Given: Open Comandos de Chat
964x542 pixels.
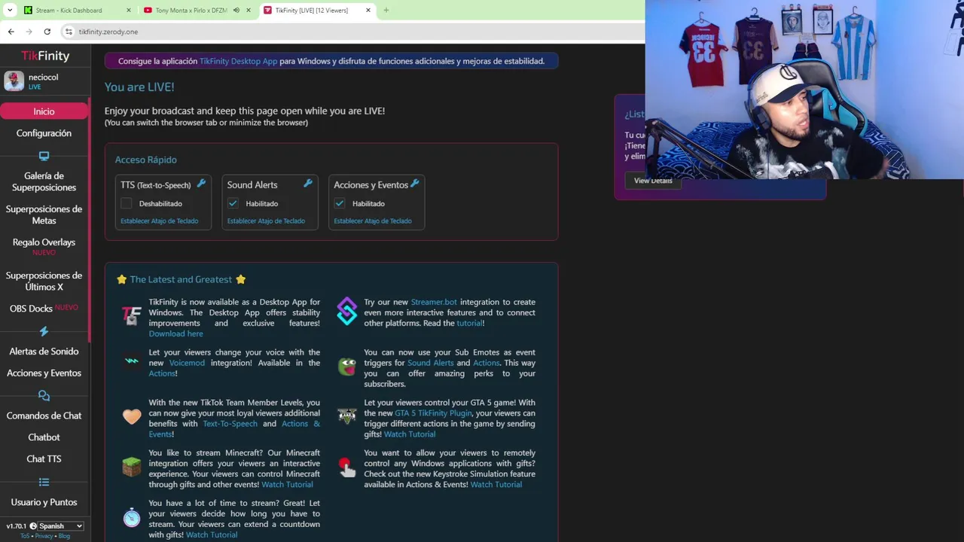Looking at the screenshot, I should tap(44, 416).
